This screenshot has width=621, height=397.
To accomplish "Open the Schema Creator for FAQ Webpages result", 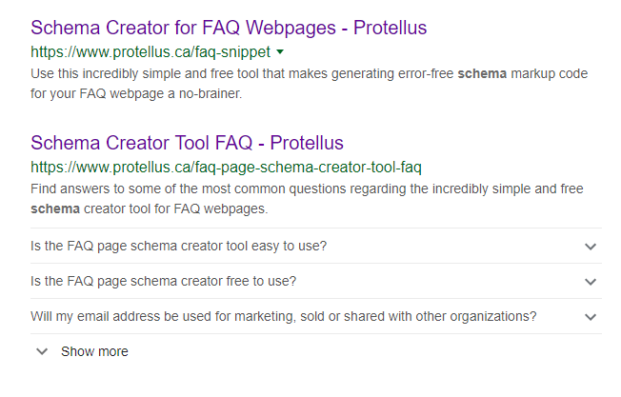I will [x=229, y=28].
